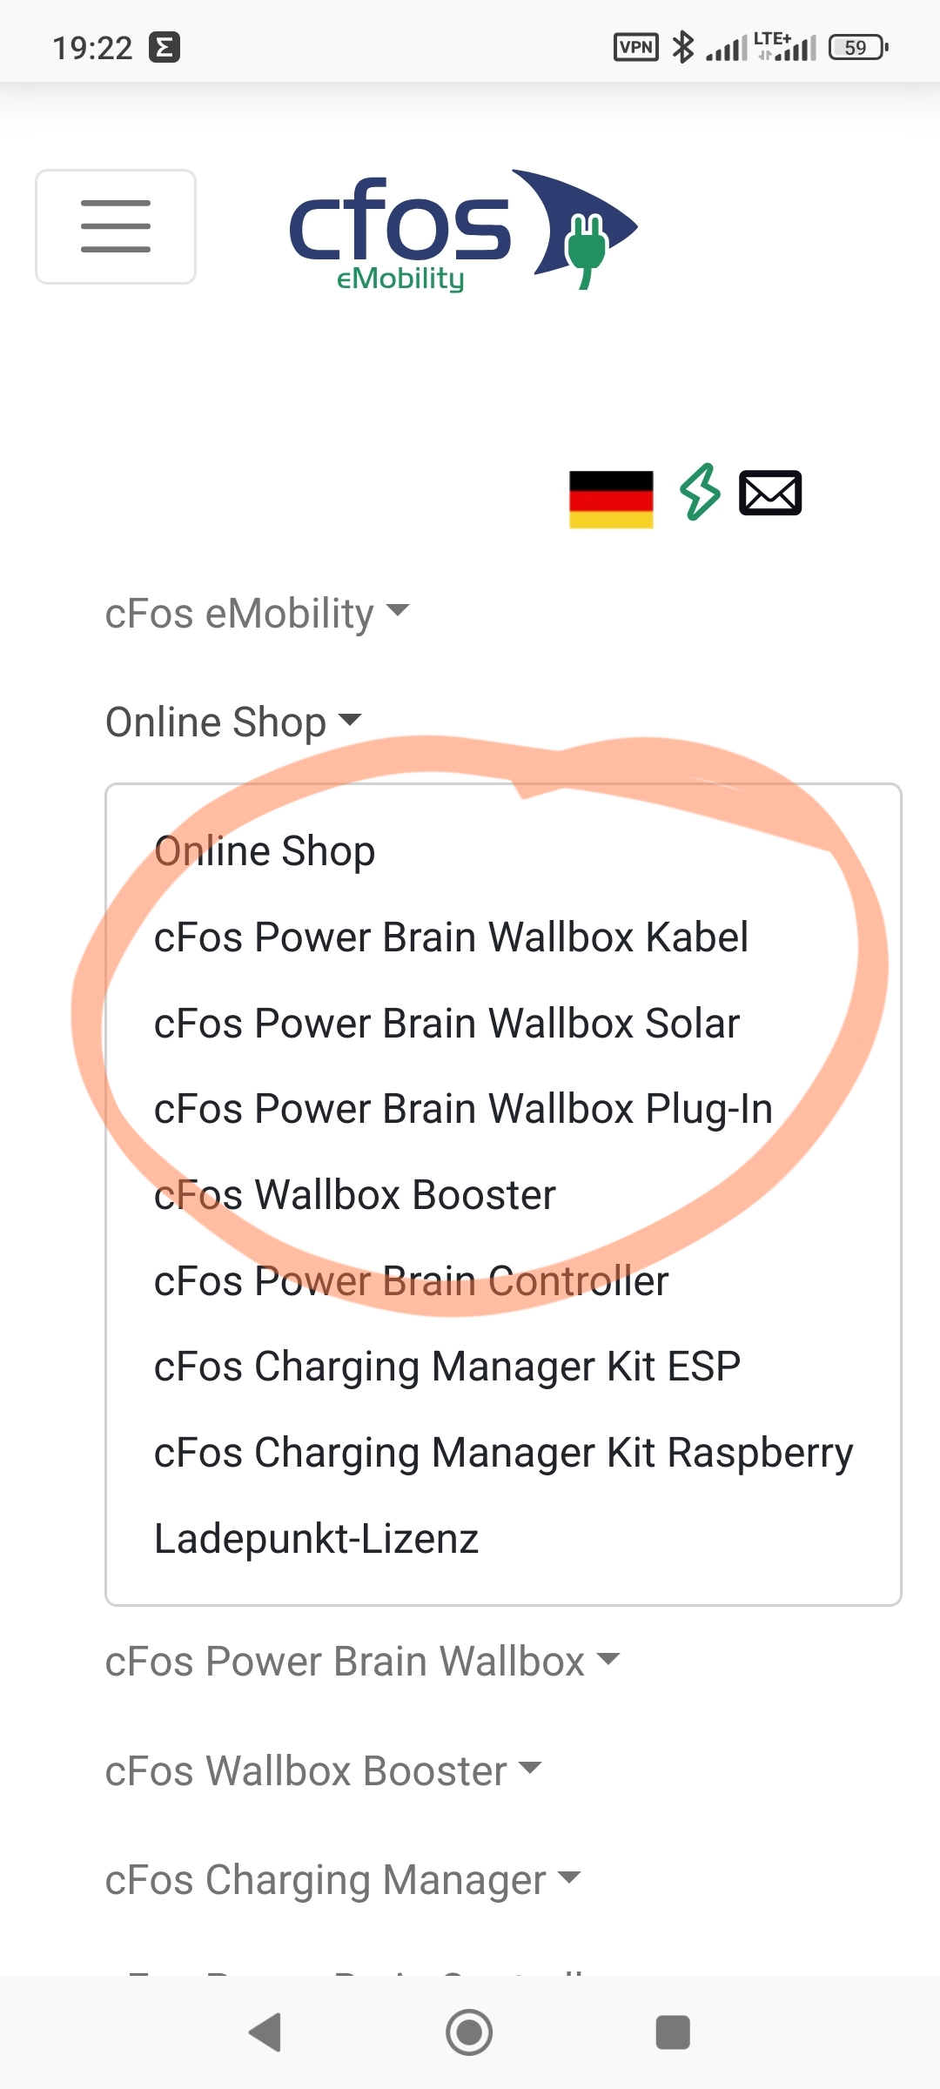This screenshot has width=940, height=2089.
Task: Select cFos Power Brain Wallbox Solar
Action: point(446,1024)
